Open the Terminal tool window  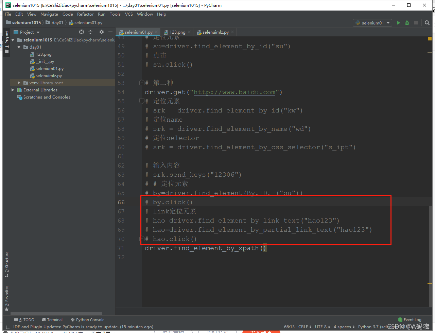(52, 320)
